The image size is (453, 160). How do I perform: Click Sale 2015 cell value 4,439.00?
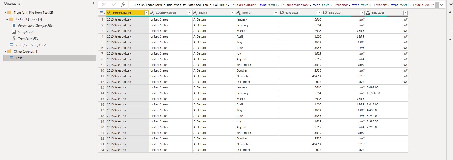387,110
